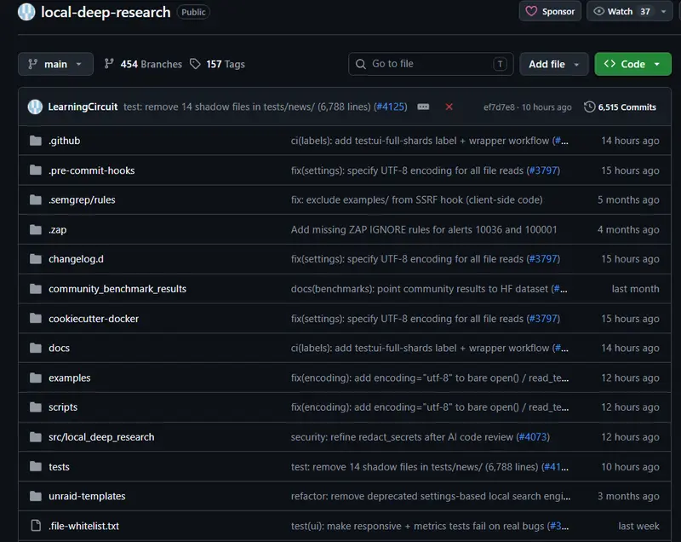Screen dimensions: 681x542
Task: Open the Watch options dropdown arrow
Action: (664, 12)
